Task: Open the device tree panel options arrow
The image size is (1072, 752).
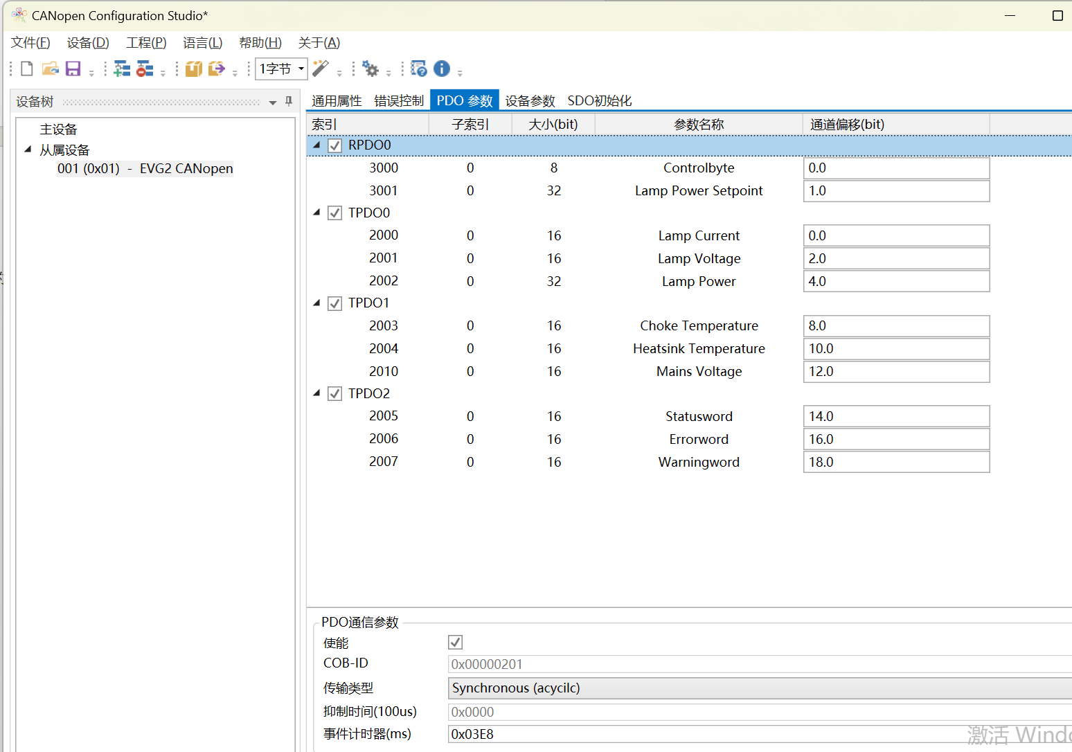Action: 273,102
